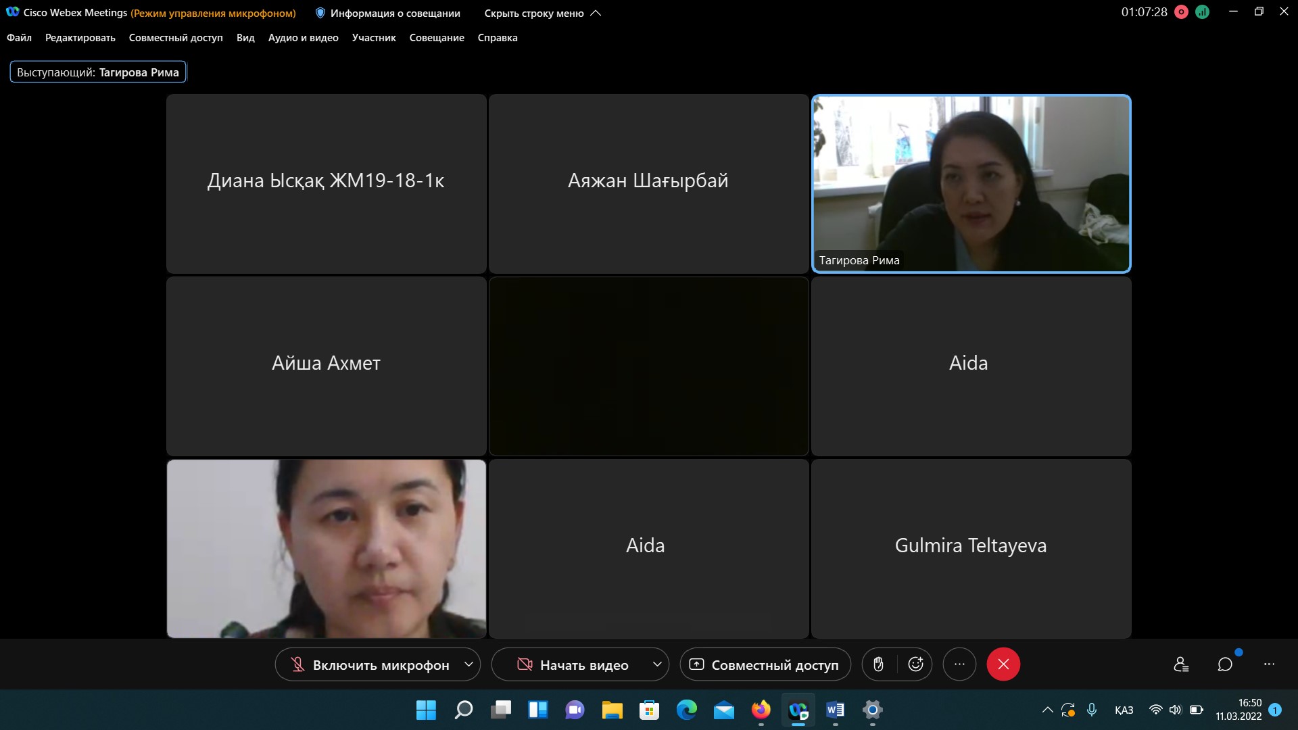The image size is (1298, 730).
Task: Click the raise hand icon
Action: [x=878, y=664]
